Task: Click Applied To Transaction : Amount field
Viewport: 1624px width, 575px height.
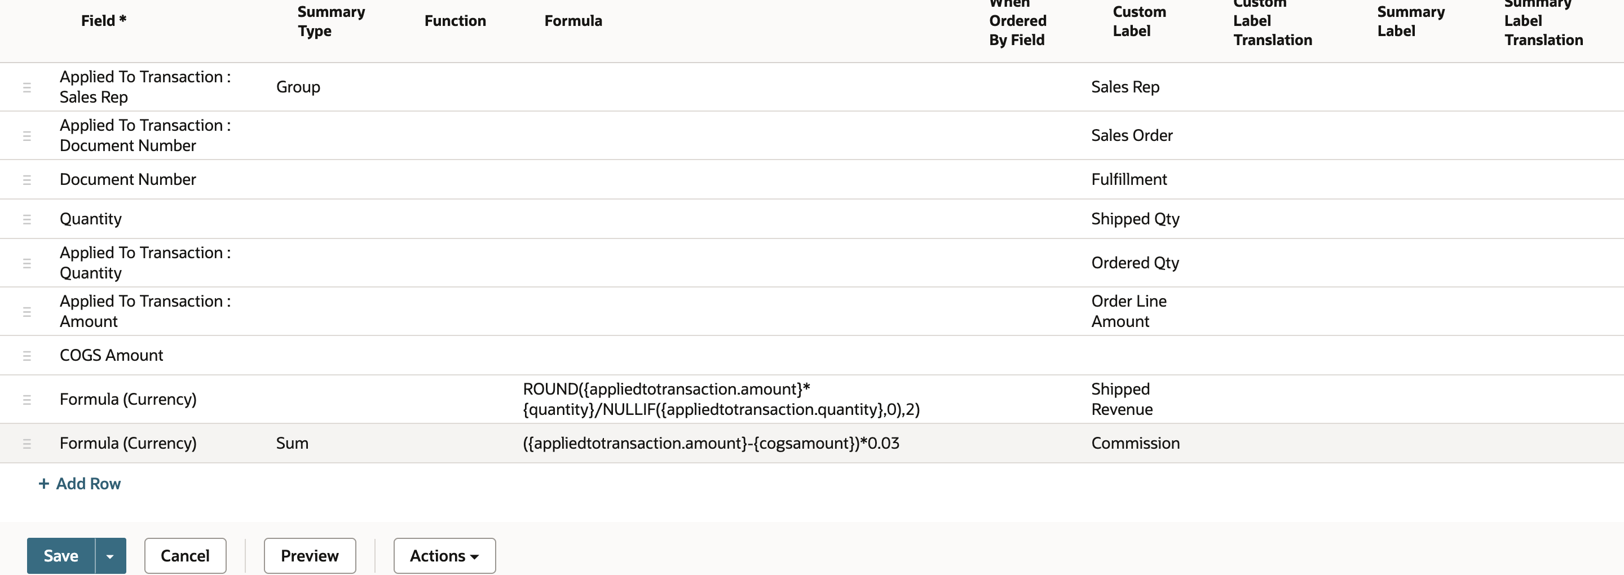Action: [145, 311]
